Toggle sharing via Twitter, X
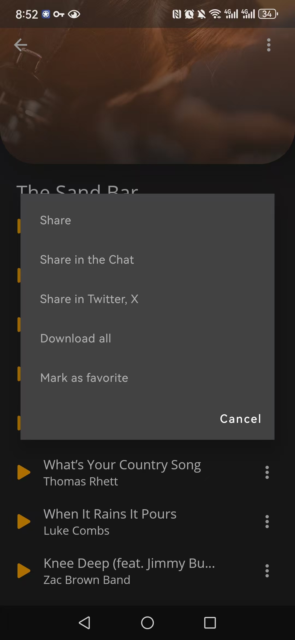Screen dimensions: 295x640 (x=90, y=299)
